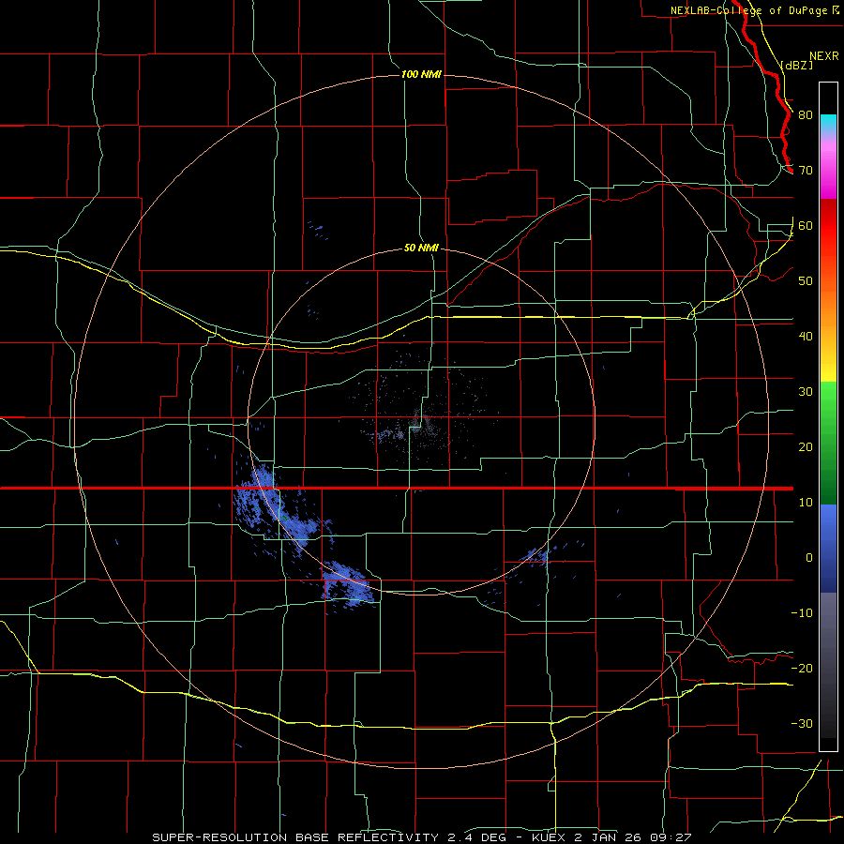The height and width of the screenshot is (844, 844).
Task: Click the [dBZ] unit label
Action: coord(796,65)
